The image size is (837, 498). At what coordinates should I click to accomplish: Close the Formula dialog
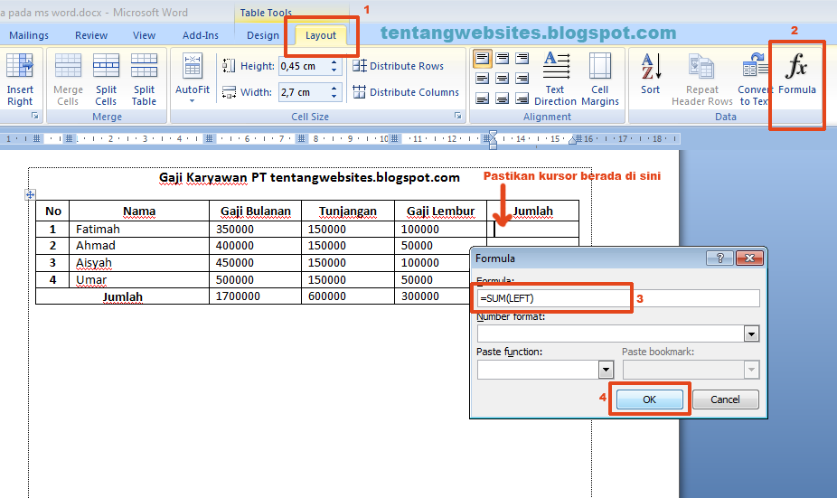point(749,258)
